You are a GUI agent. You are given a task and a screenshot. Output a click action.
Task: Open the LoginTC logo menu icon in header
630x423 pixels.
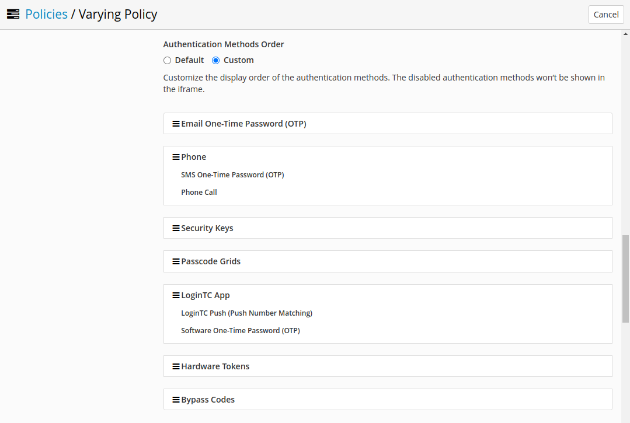[13, 13]
